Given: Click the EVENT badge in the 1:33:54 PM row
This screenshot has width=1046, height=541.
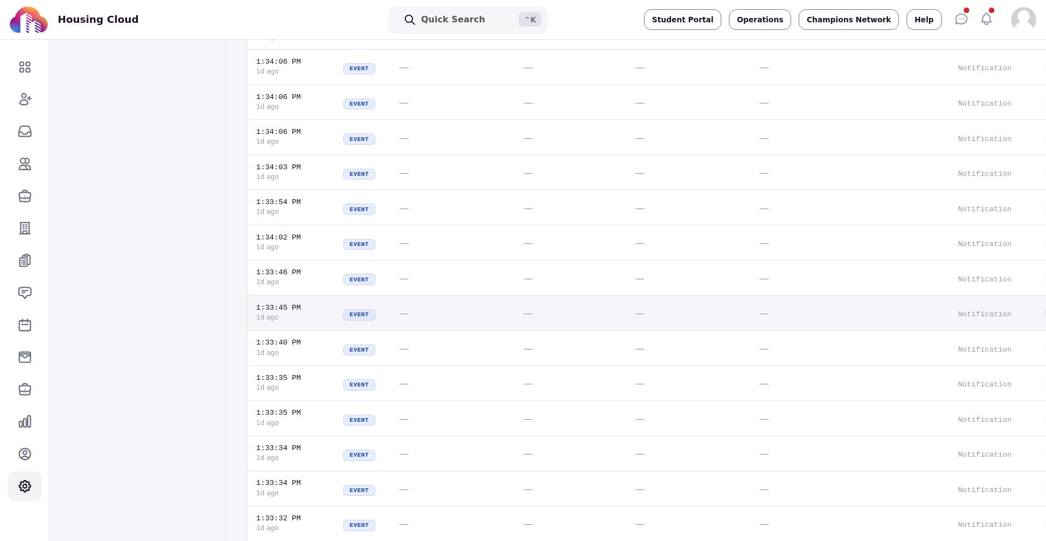Looking at the screenshot, I should coord(359,209).
